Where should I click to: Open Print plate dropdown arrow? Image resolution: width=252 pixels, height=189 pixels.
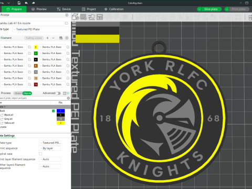pyautogui.click(x=227, y=9)
